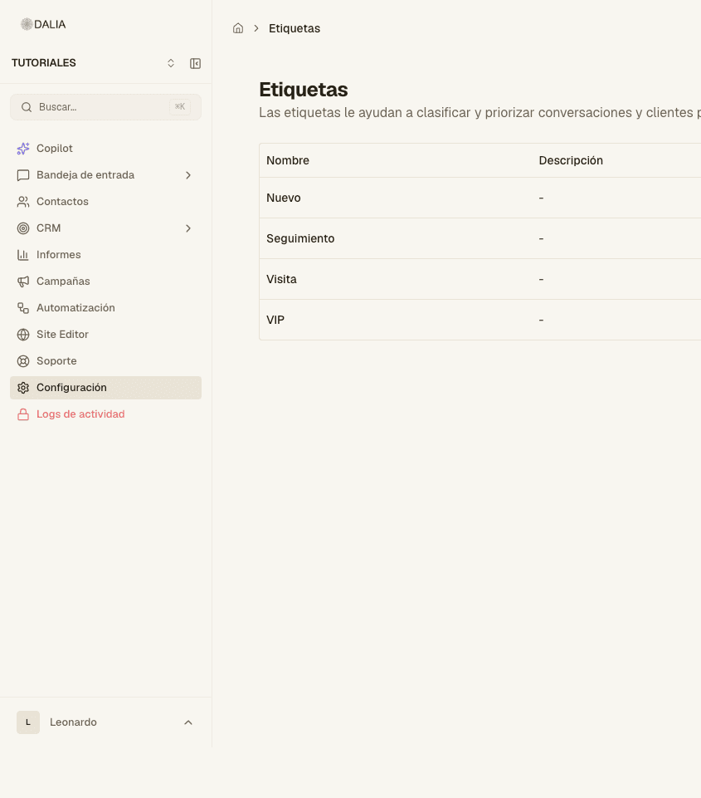Go to home via breadcrumb house icon
Viewport: 701px width, 798px height.
[238, 28]
